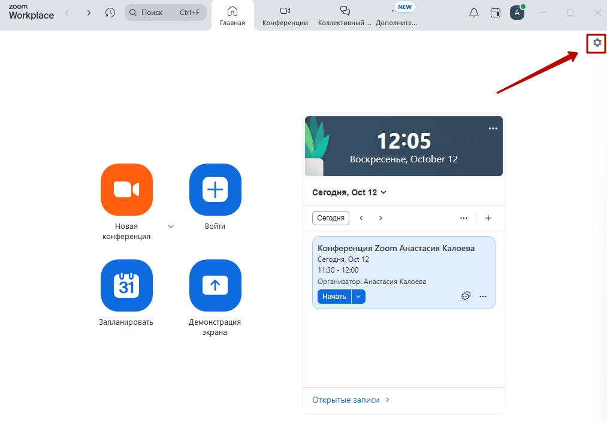Start a new conference with orange camera icon
The height and width of the screenshot is (423, 607).
click(x=126, y=190)
